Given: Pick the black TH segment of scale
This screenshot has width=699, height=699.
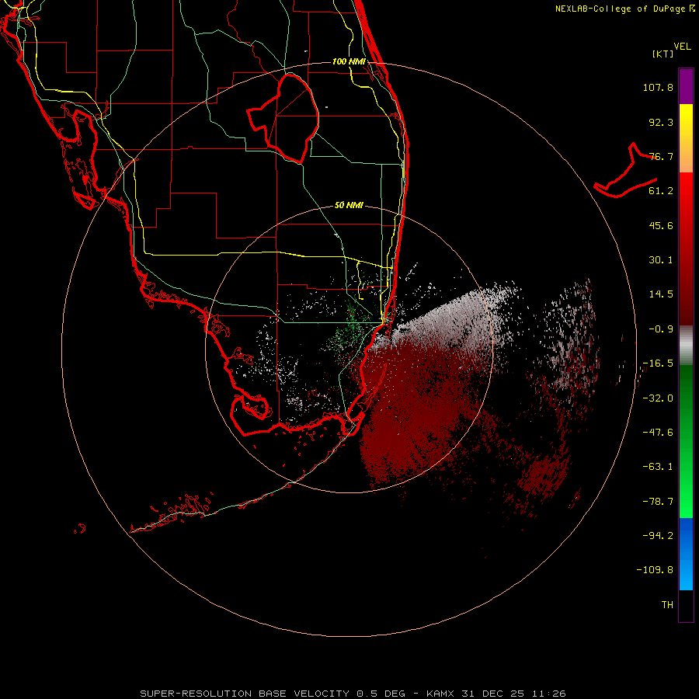Looking at the screenshot, I should (x=686, y=605).
